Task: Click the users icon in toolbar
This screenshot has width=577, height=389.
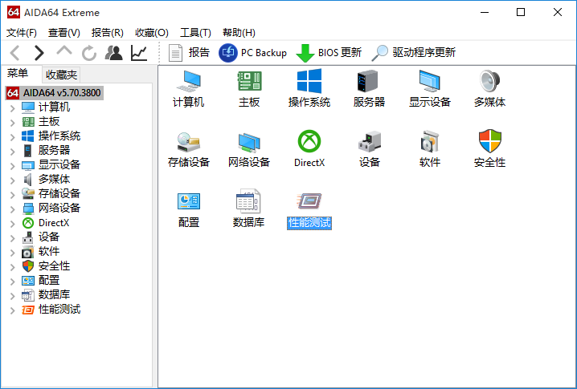Action: click(x=114, y=53)
